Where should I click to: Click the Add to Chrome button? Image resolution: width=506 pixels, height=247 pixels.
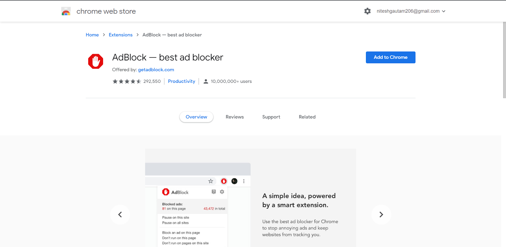pos(391,57)
